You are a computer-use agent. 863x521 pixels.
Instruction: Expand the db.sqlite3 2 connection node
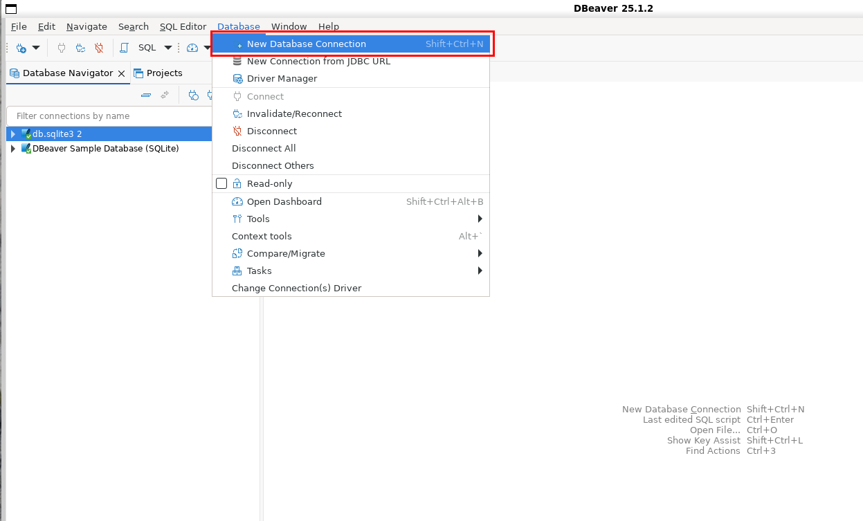click(12, 134)
